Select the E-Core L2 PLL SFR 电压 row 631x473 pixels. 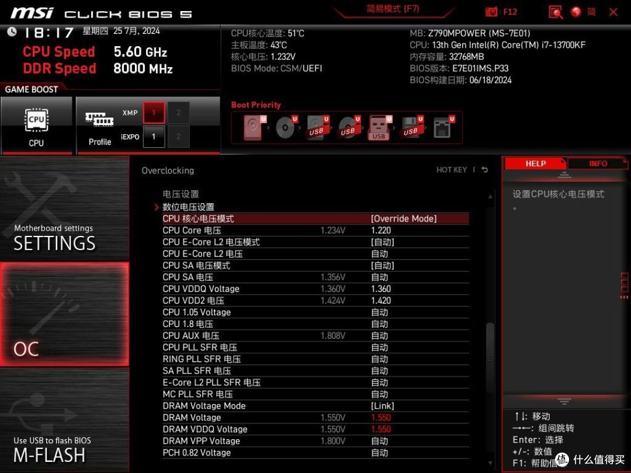(x=315, y=382)
